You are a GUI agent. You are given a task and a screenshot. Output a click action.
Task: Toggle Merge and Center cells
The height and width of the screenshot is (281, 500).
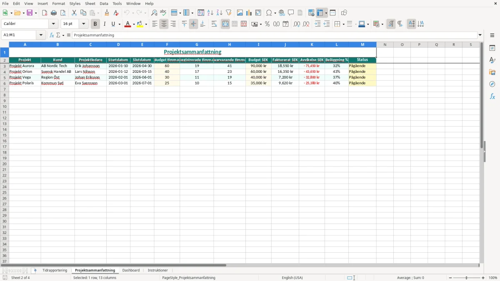(225, 24)
